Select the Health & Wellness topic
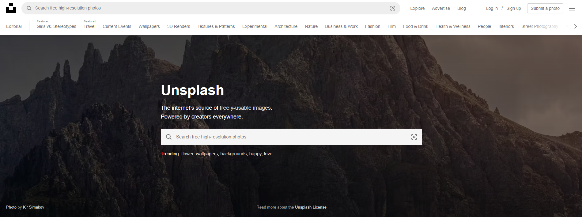Screen dimensions: 582x219 [x=453, y=26]
